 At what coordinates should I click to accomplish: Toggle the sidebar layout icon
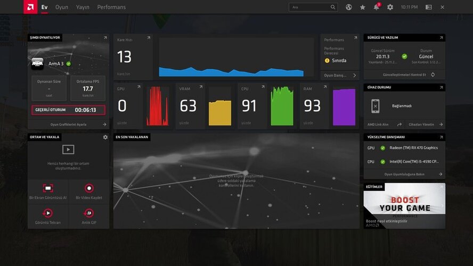(428, 7)
